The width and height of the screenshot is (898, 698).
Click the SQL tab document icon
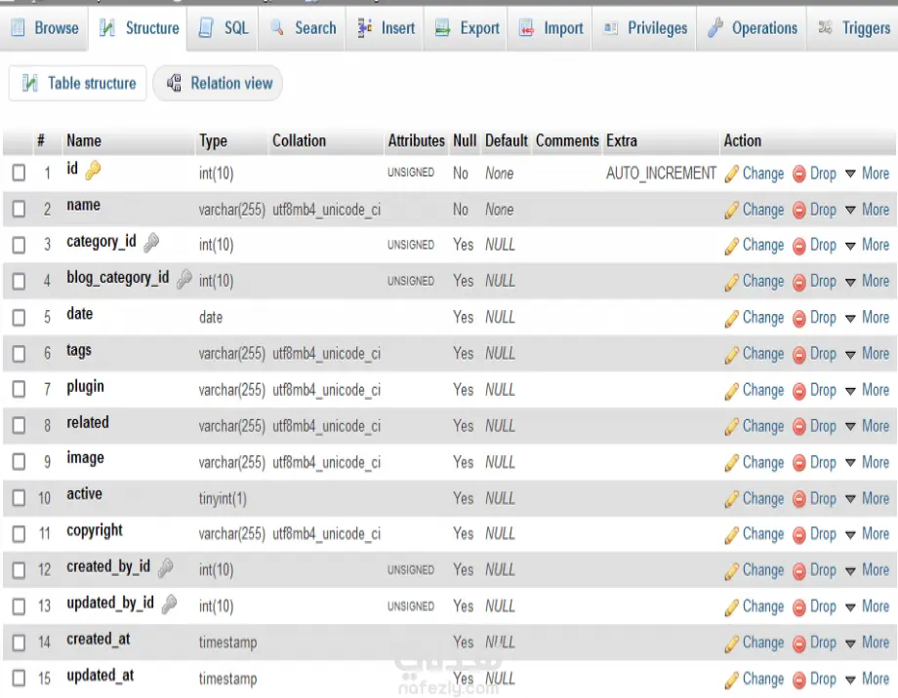(x=206, y=27)
